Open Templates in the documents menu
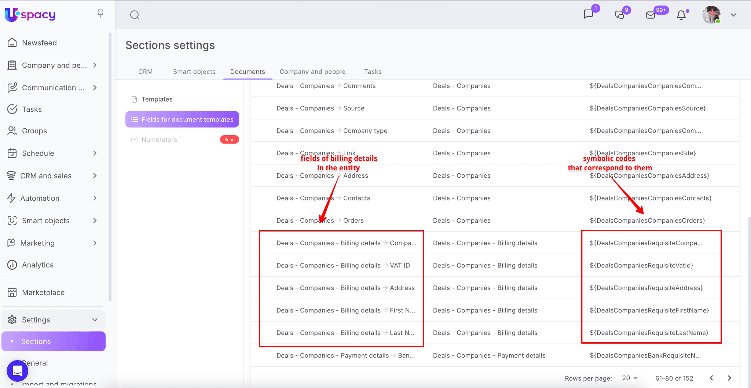The width and height of the screenshot is (751, 388). 157,99
